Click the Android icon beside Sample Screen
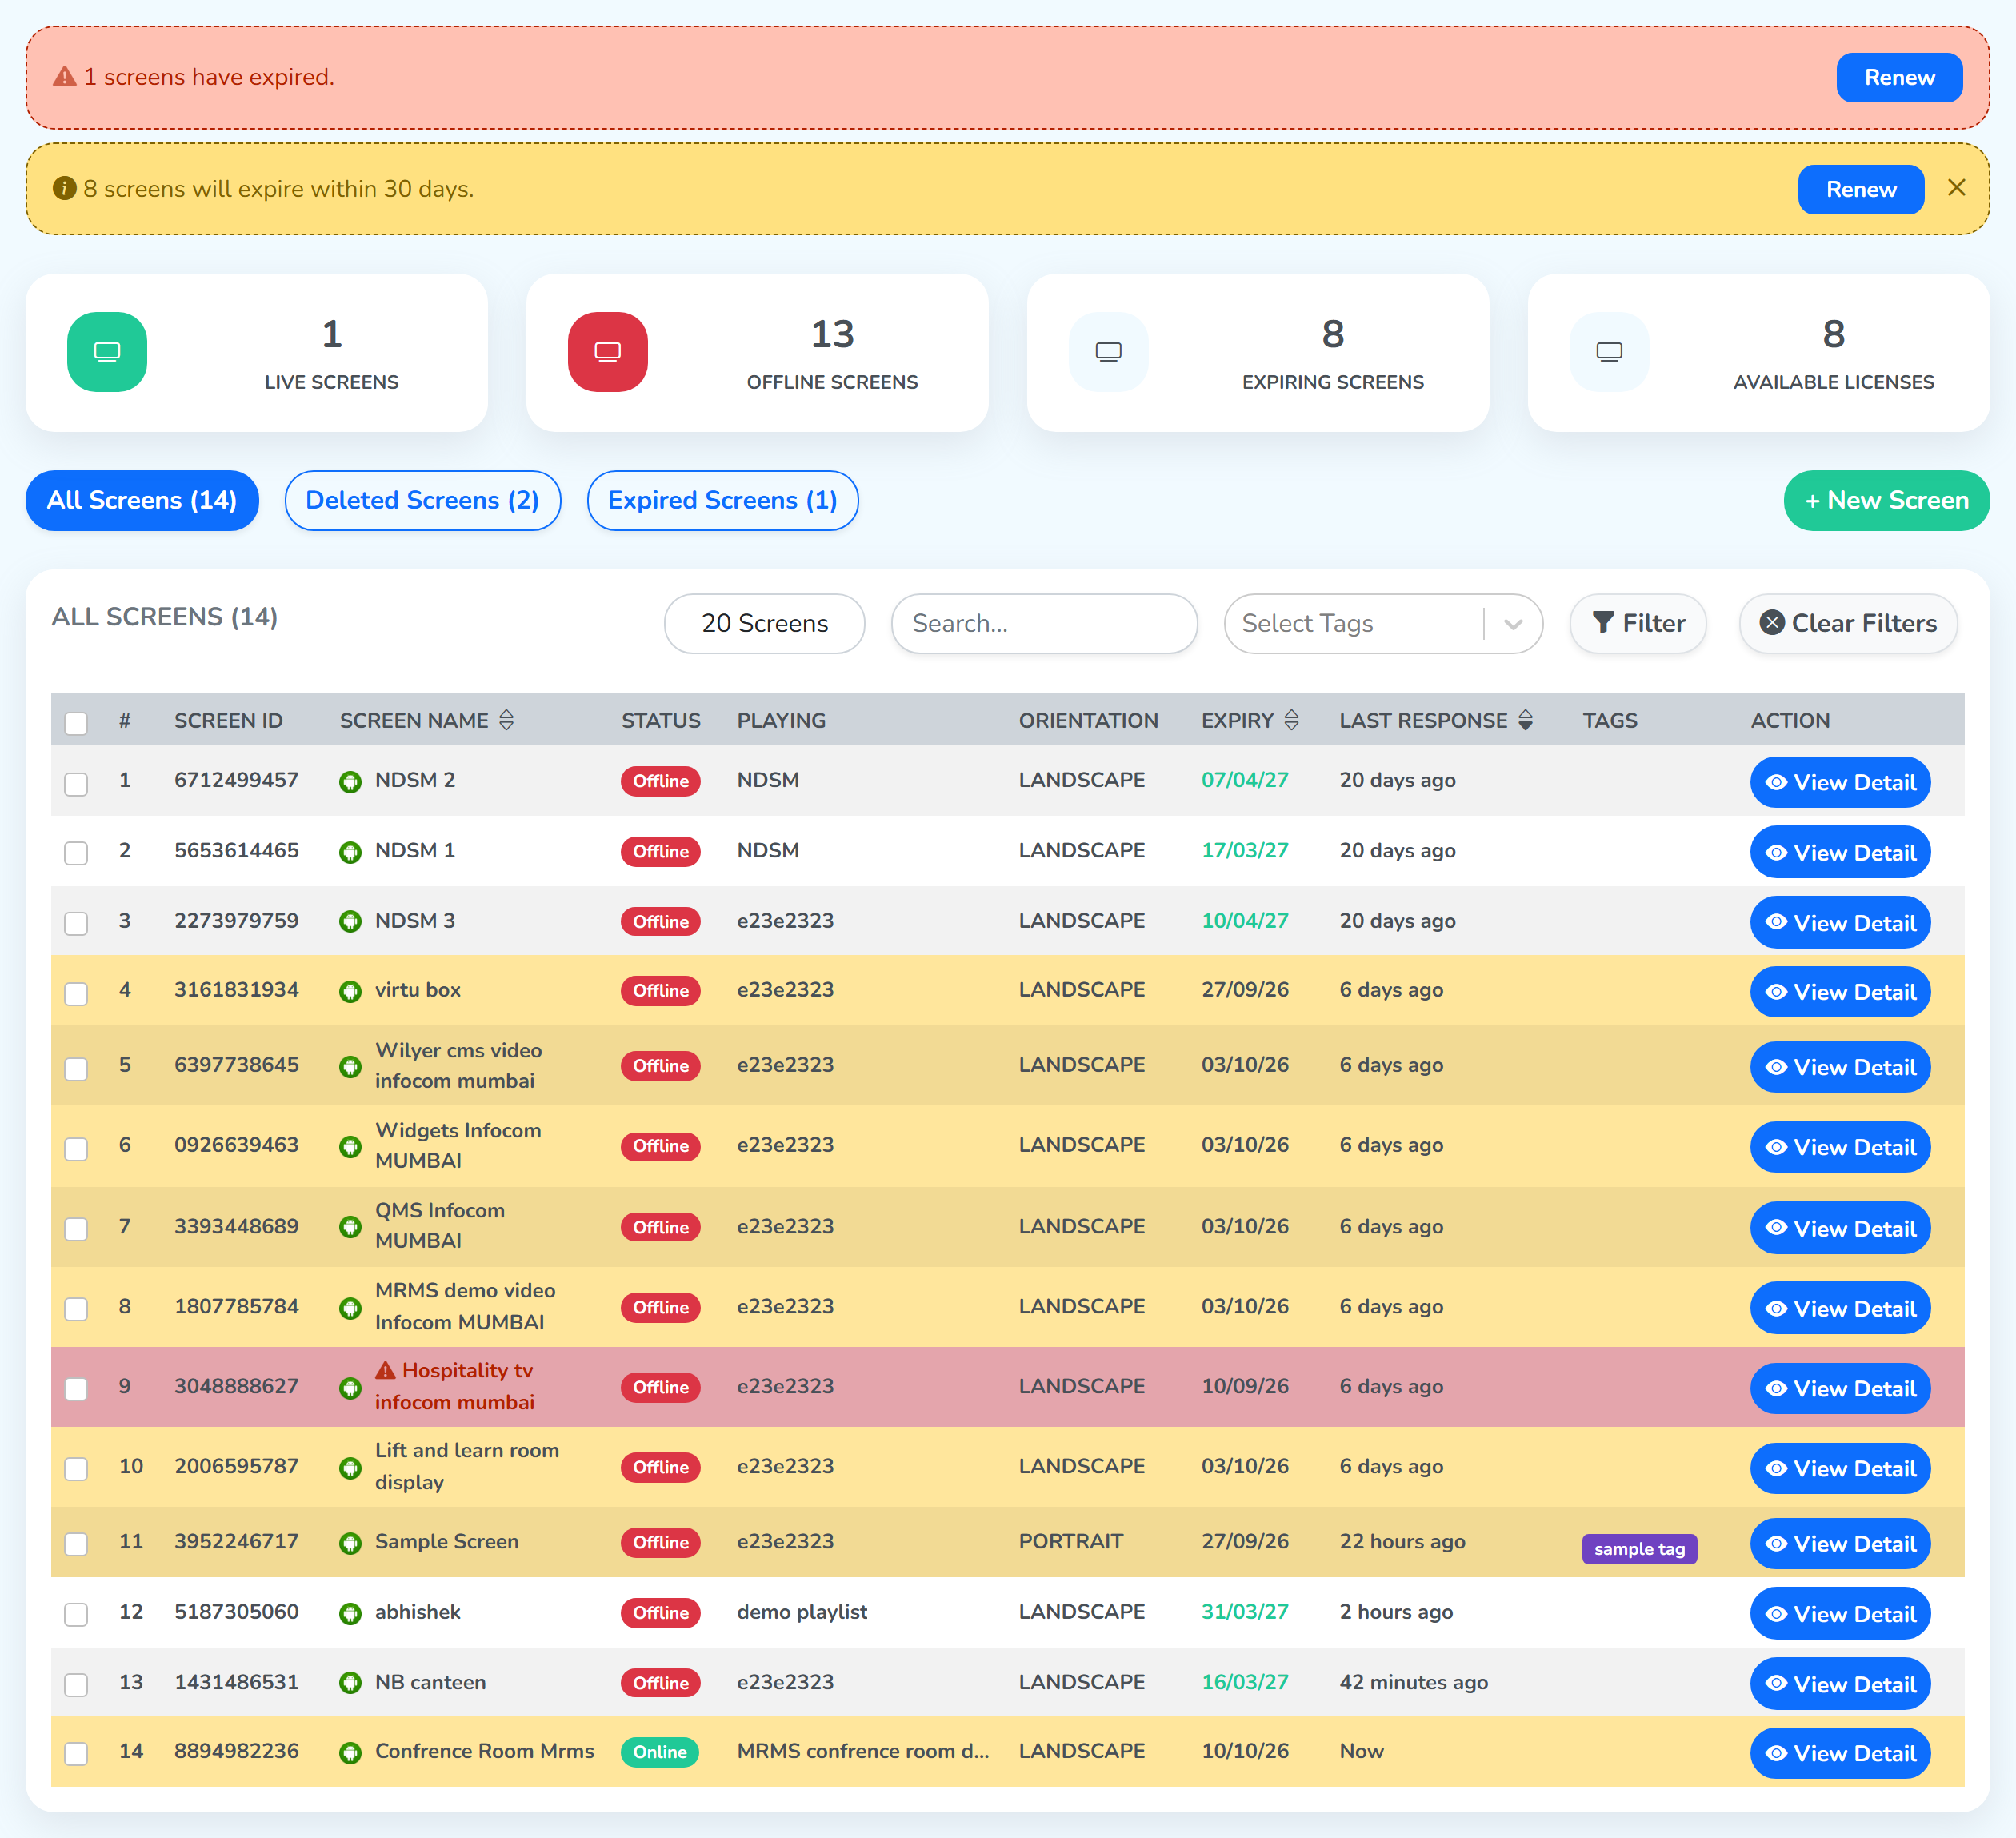The width and height of the screenshot is (2016, 1838). click(350, 1544)
